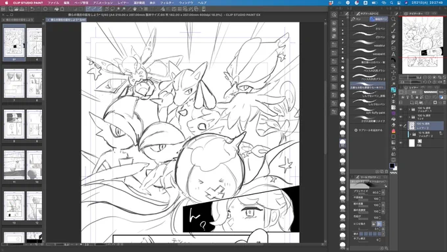Click the Navigator zoom in icon
The width and height of the screenshot is (447, 252).
pos(430,78)
